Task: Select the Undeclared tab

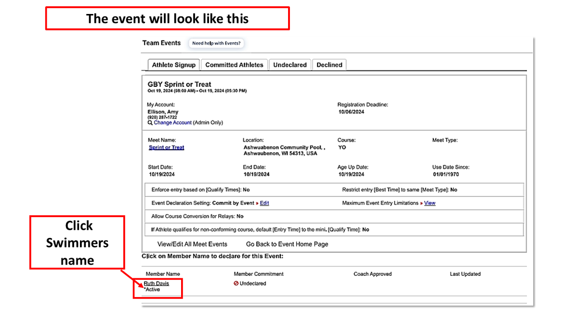Action: (290, 65)
